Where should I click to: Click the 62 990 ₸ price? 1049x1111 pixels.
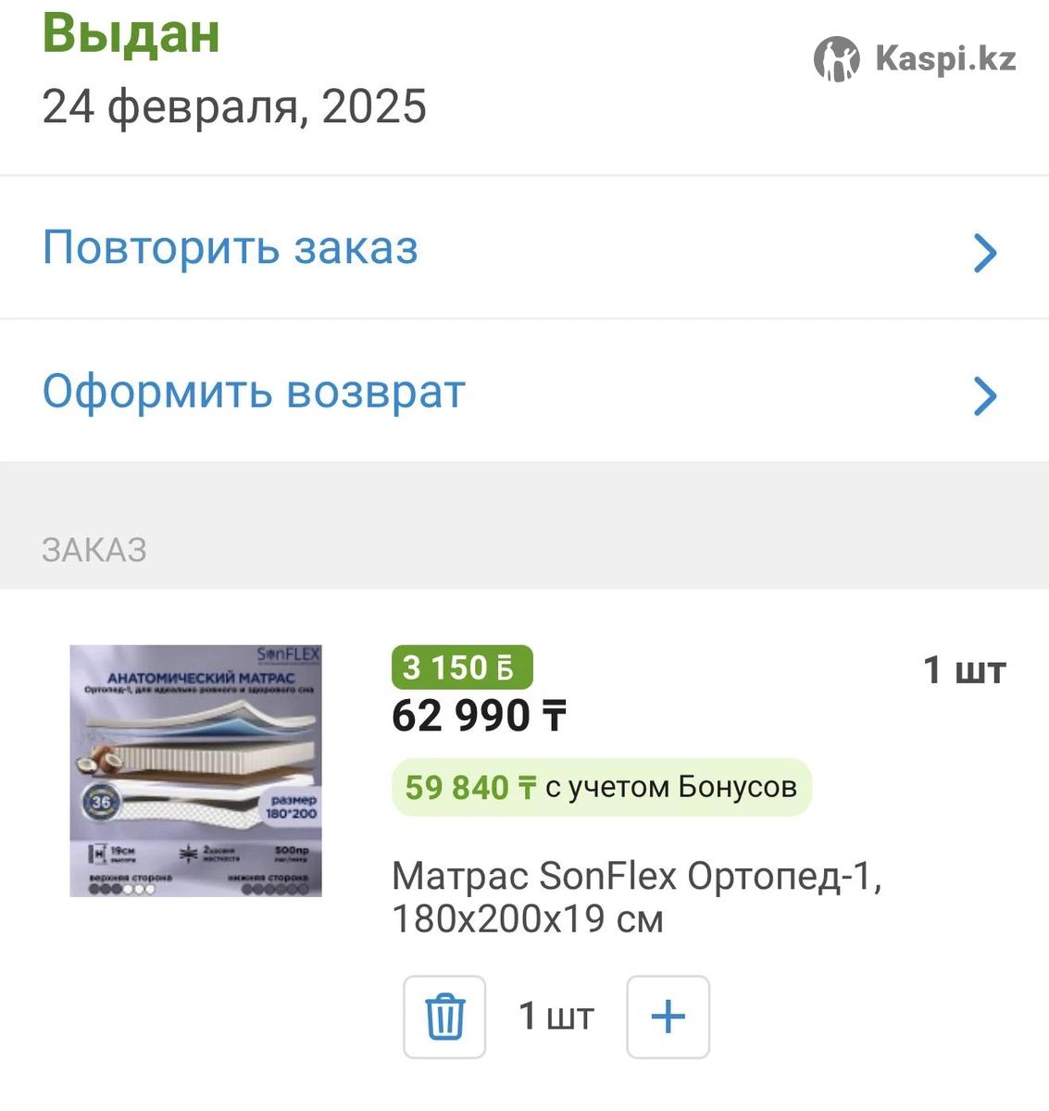click(x=478, y=716)
